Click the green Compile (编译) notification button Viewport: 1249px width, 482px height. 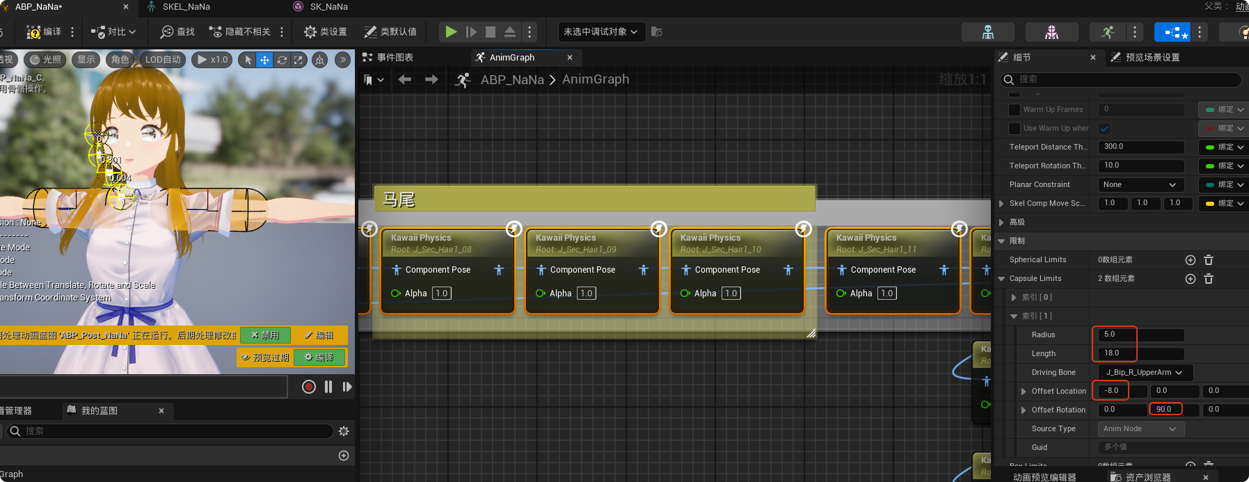(x=319, y=358)
